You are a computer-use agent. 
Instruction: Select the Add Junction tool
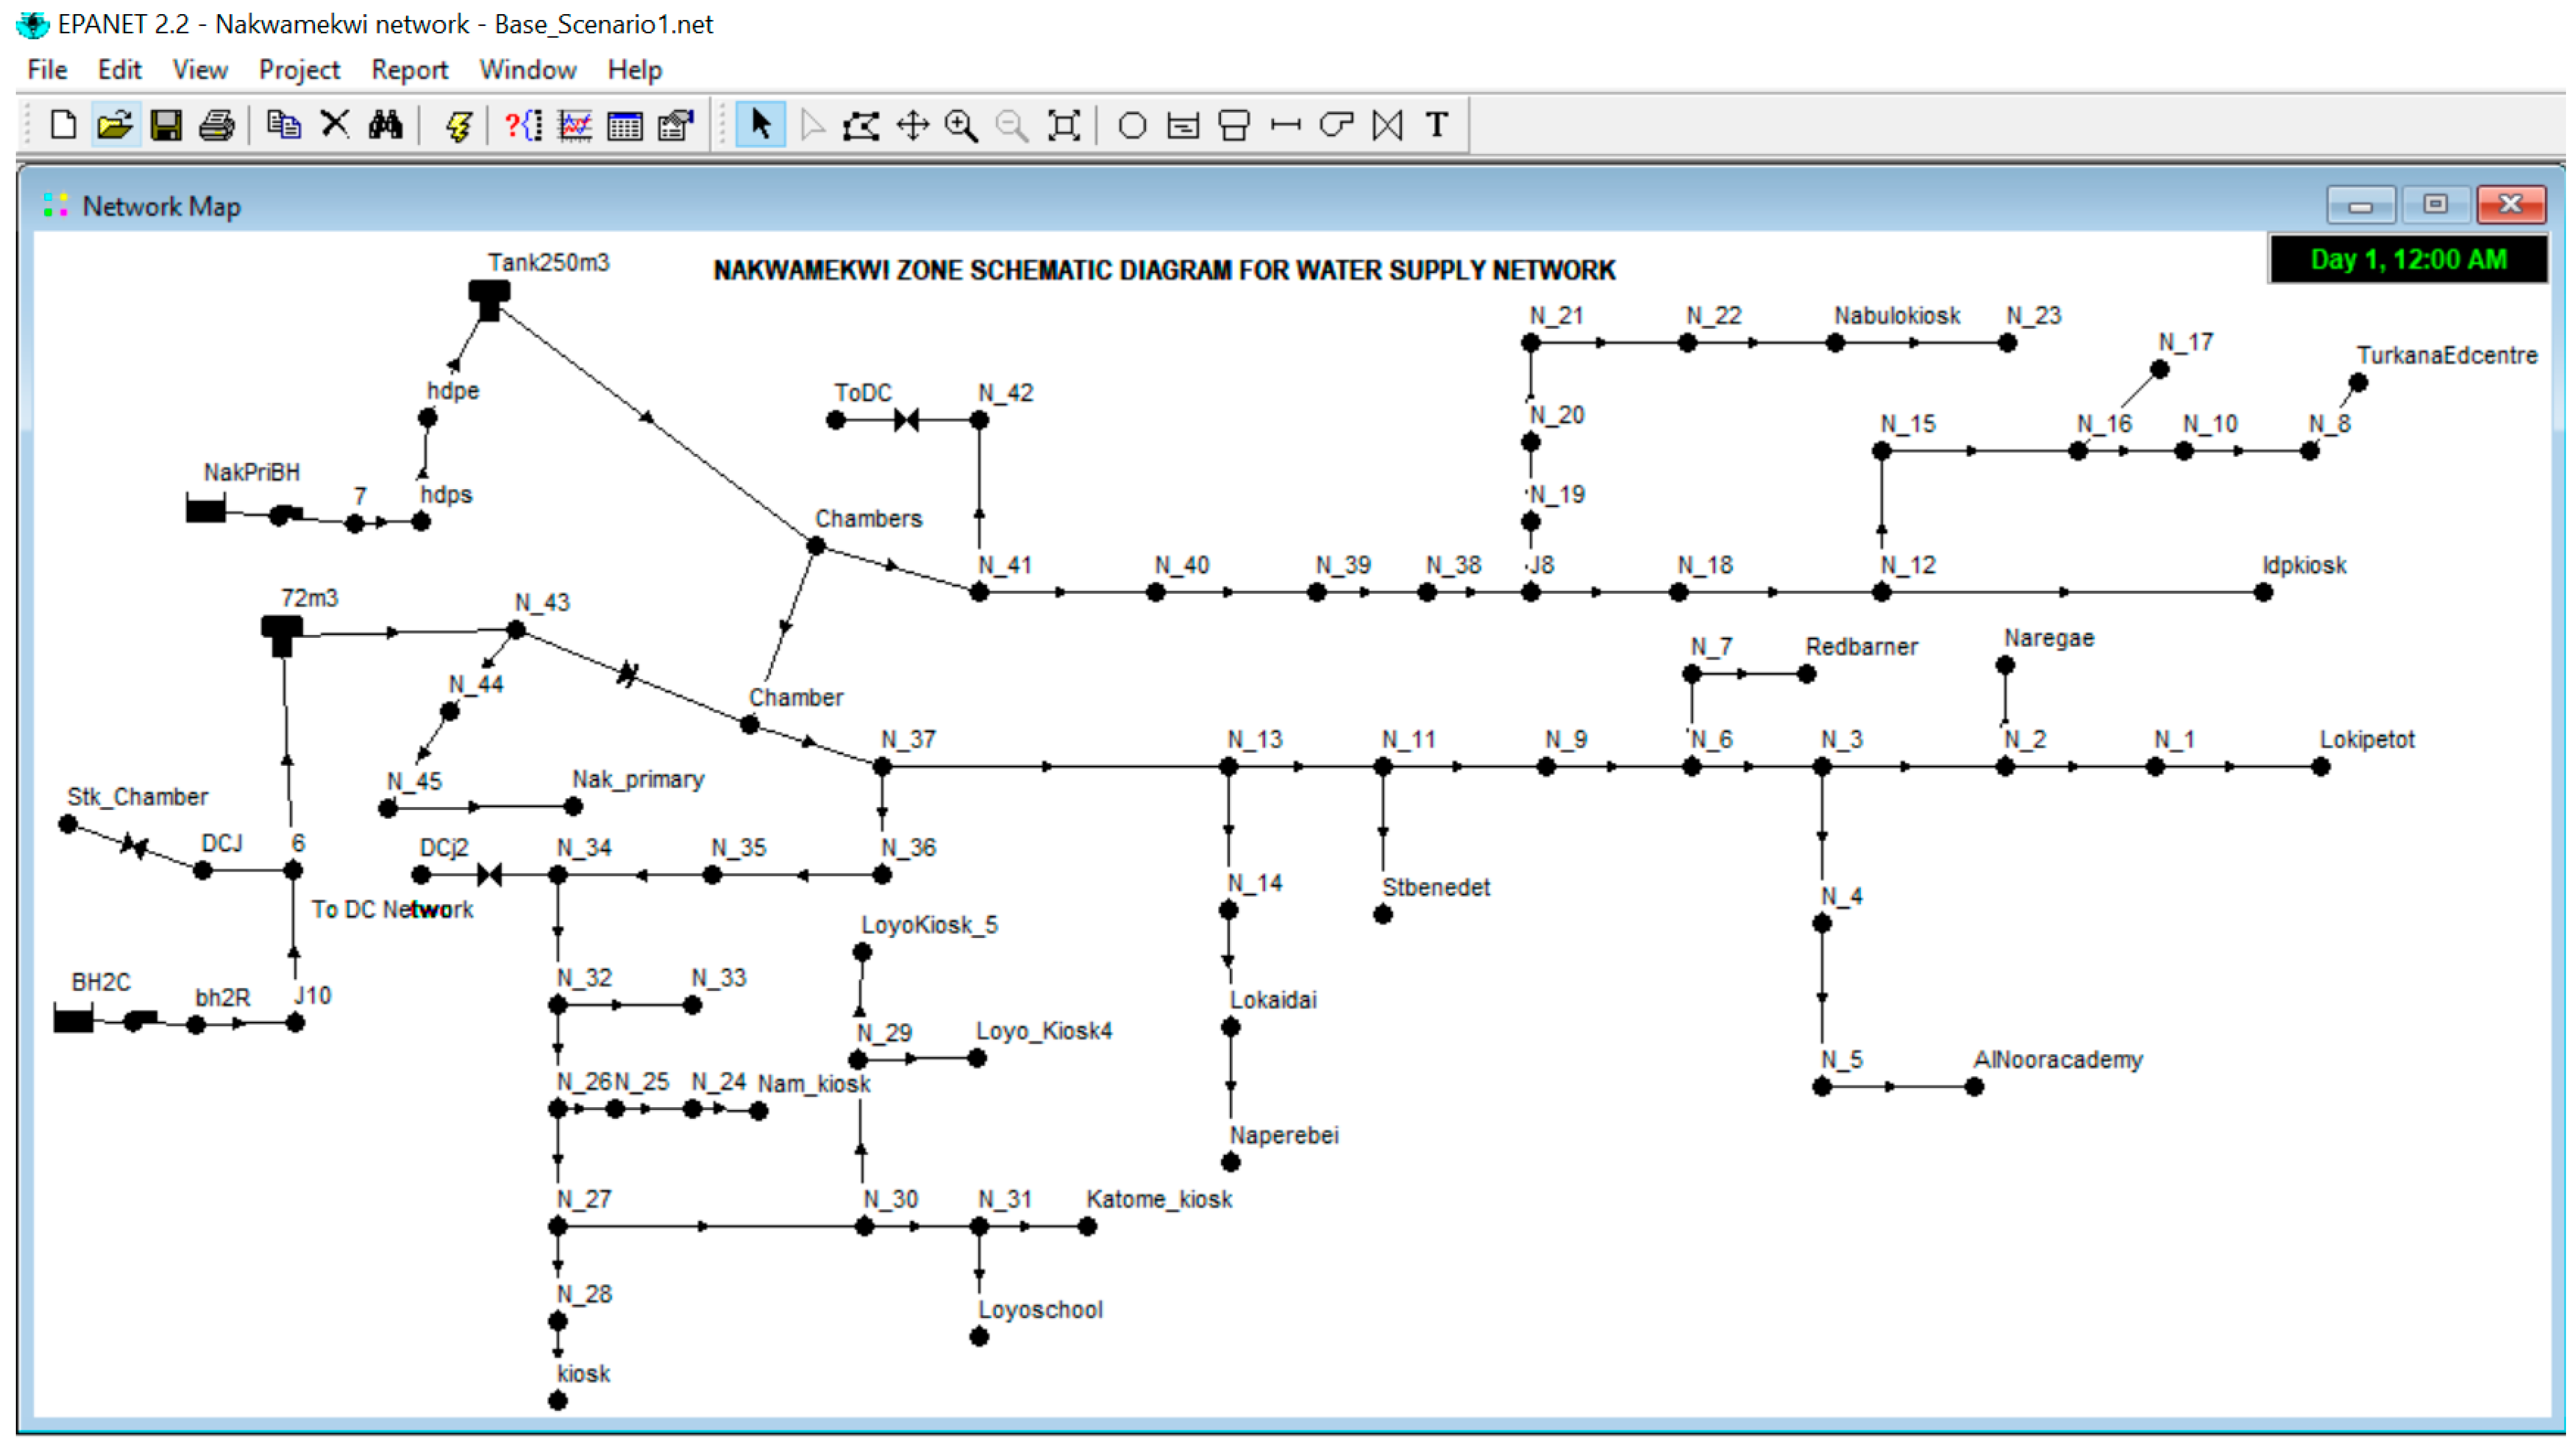1132,126
